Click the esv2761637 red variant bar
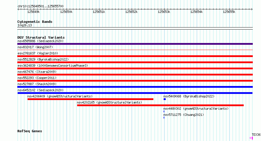The height and width of the screenshot is (141, 261). pos(135,56)
